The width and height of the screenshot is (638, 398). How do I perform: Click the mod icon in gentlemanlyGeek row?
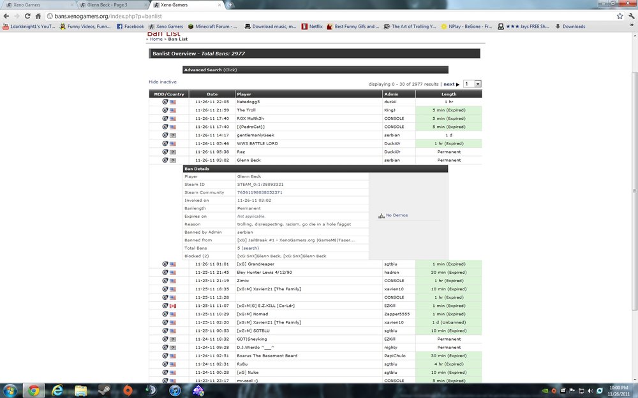click(x=165, y=135)
